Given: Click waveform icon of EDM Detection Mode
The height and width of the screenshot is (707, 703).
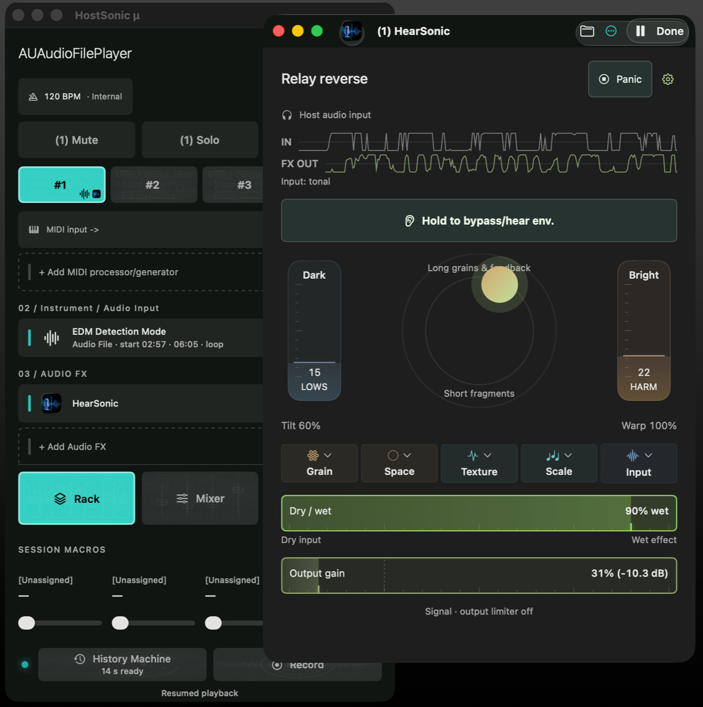Looking at the screenshot, I should click(52, 338).
